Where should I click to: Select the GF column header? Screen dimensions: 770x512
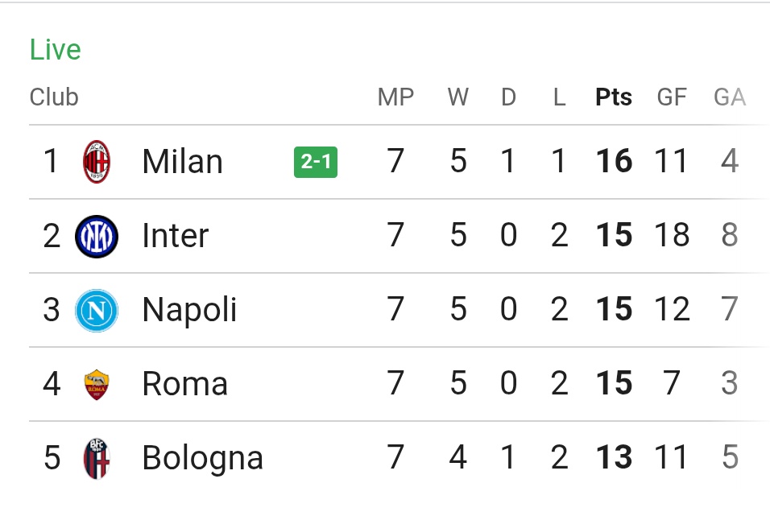point(671,97)
